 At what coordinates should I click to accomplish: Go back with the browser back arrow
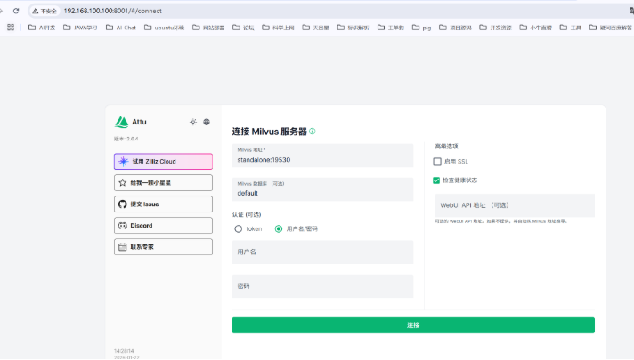pos(4,11)
